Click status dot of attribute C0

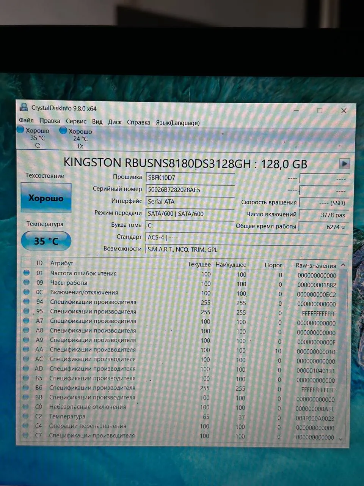pos(25,406)
